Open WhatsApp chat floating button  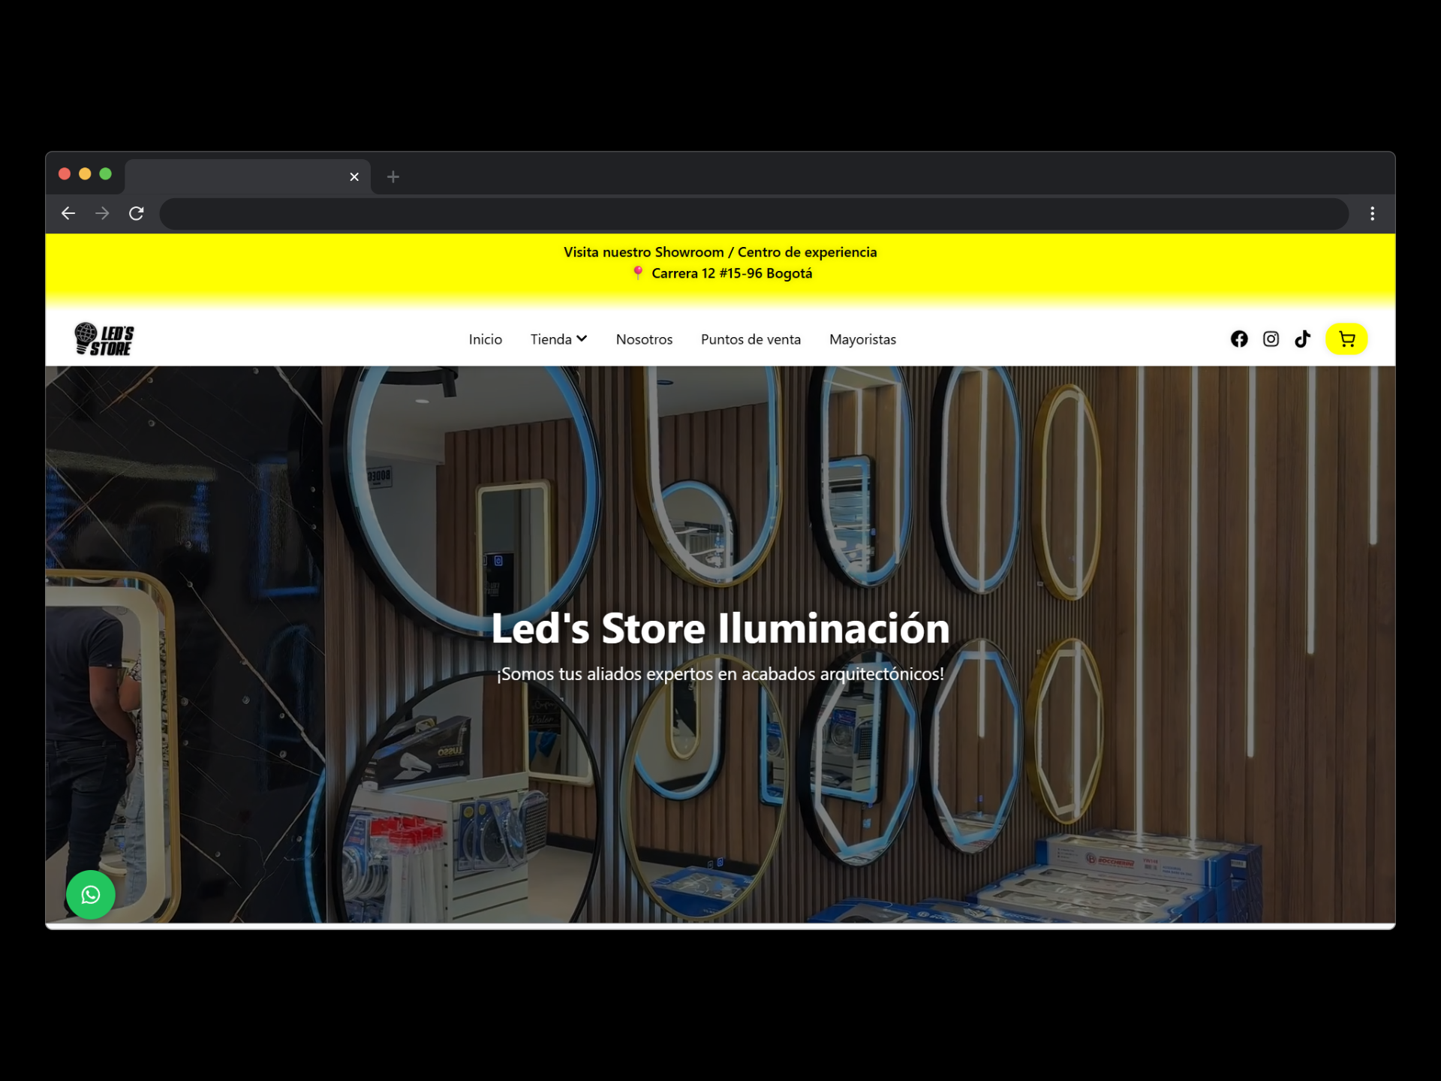pyautogui.click(x=91, y=895)
